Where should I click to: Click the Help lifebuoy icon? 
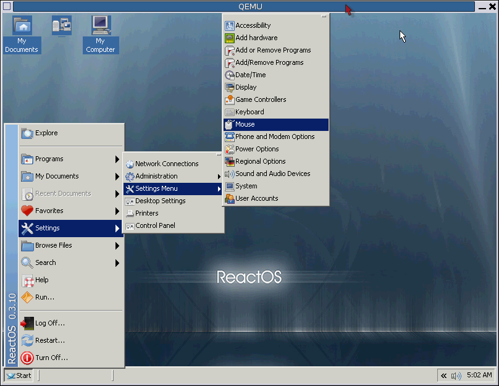point(28,280)
